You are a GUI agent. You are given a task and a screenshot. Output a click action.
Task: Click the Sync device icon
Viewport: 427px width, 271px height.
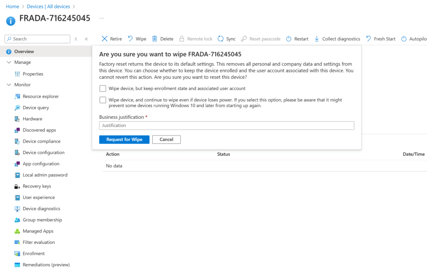coord(221,39)
